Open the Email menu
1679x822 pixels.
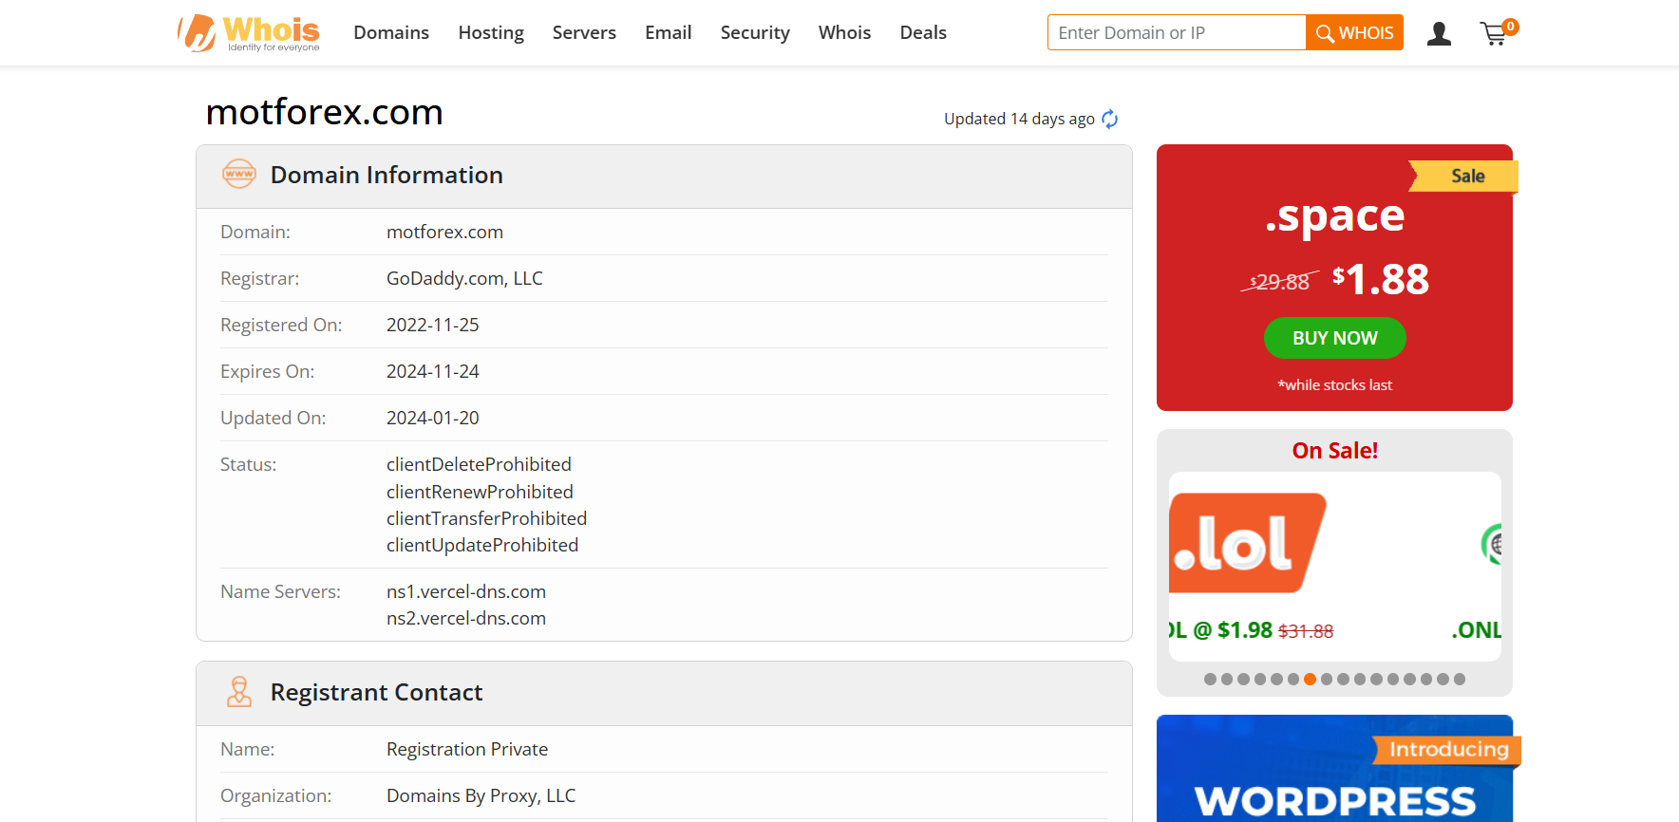669,33
